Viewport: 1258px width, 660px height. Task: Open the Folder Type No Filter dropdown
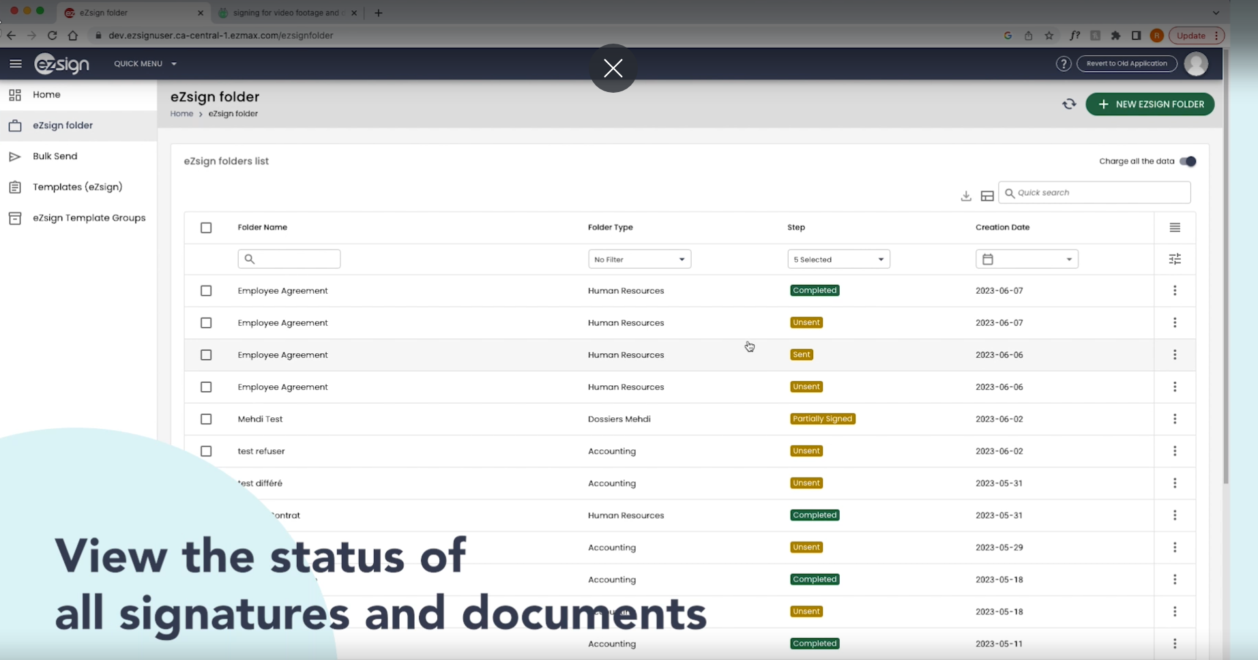(639, 259)
